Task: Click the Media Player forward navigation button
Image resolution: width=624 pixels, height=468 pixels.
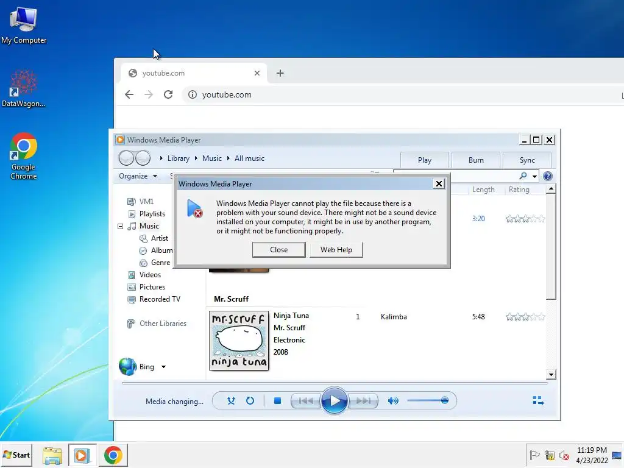Action: [x=143, y=158]
